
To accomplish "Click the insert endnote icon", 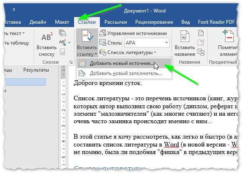I will coord(62,33).
